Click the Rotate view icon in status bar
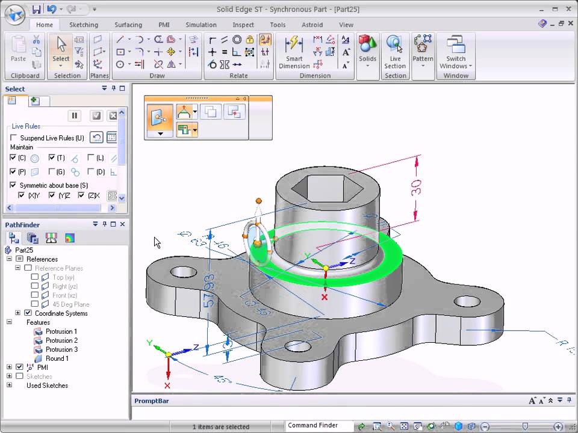The width and height of the screenshot is (578, 433). 431,426
